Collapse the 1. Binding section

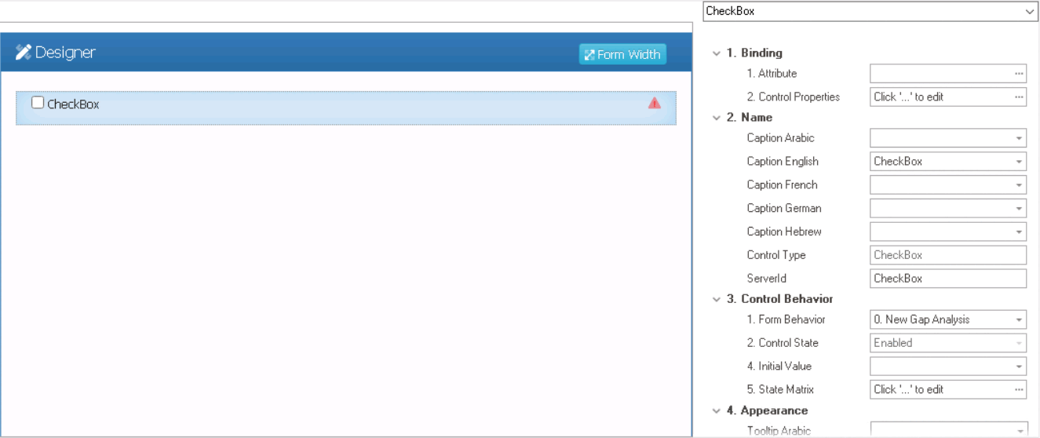click(716, 53)
